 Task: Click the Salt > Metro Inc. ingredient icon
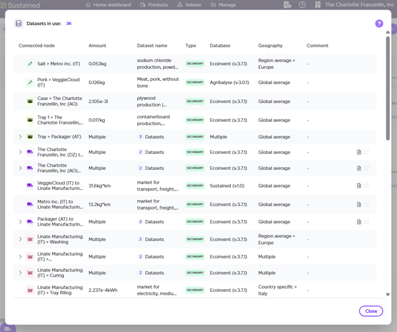[30, 64]
